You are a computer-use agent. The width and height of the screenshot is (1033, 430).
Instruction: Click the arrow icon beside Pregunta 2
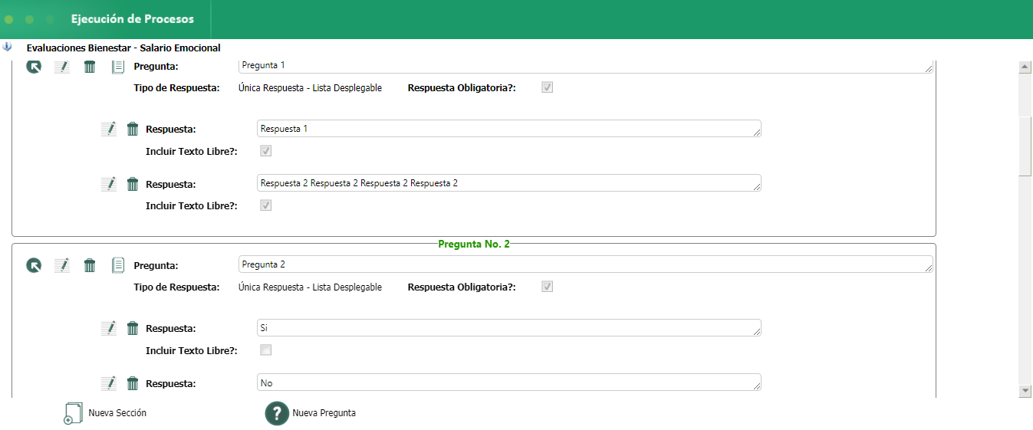click(34, 265)
